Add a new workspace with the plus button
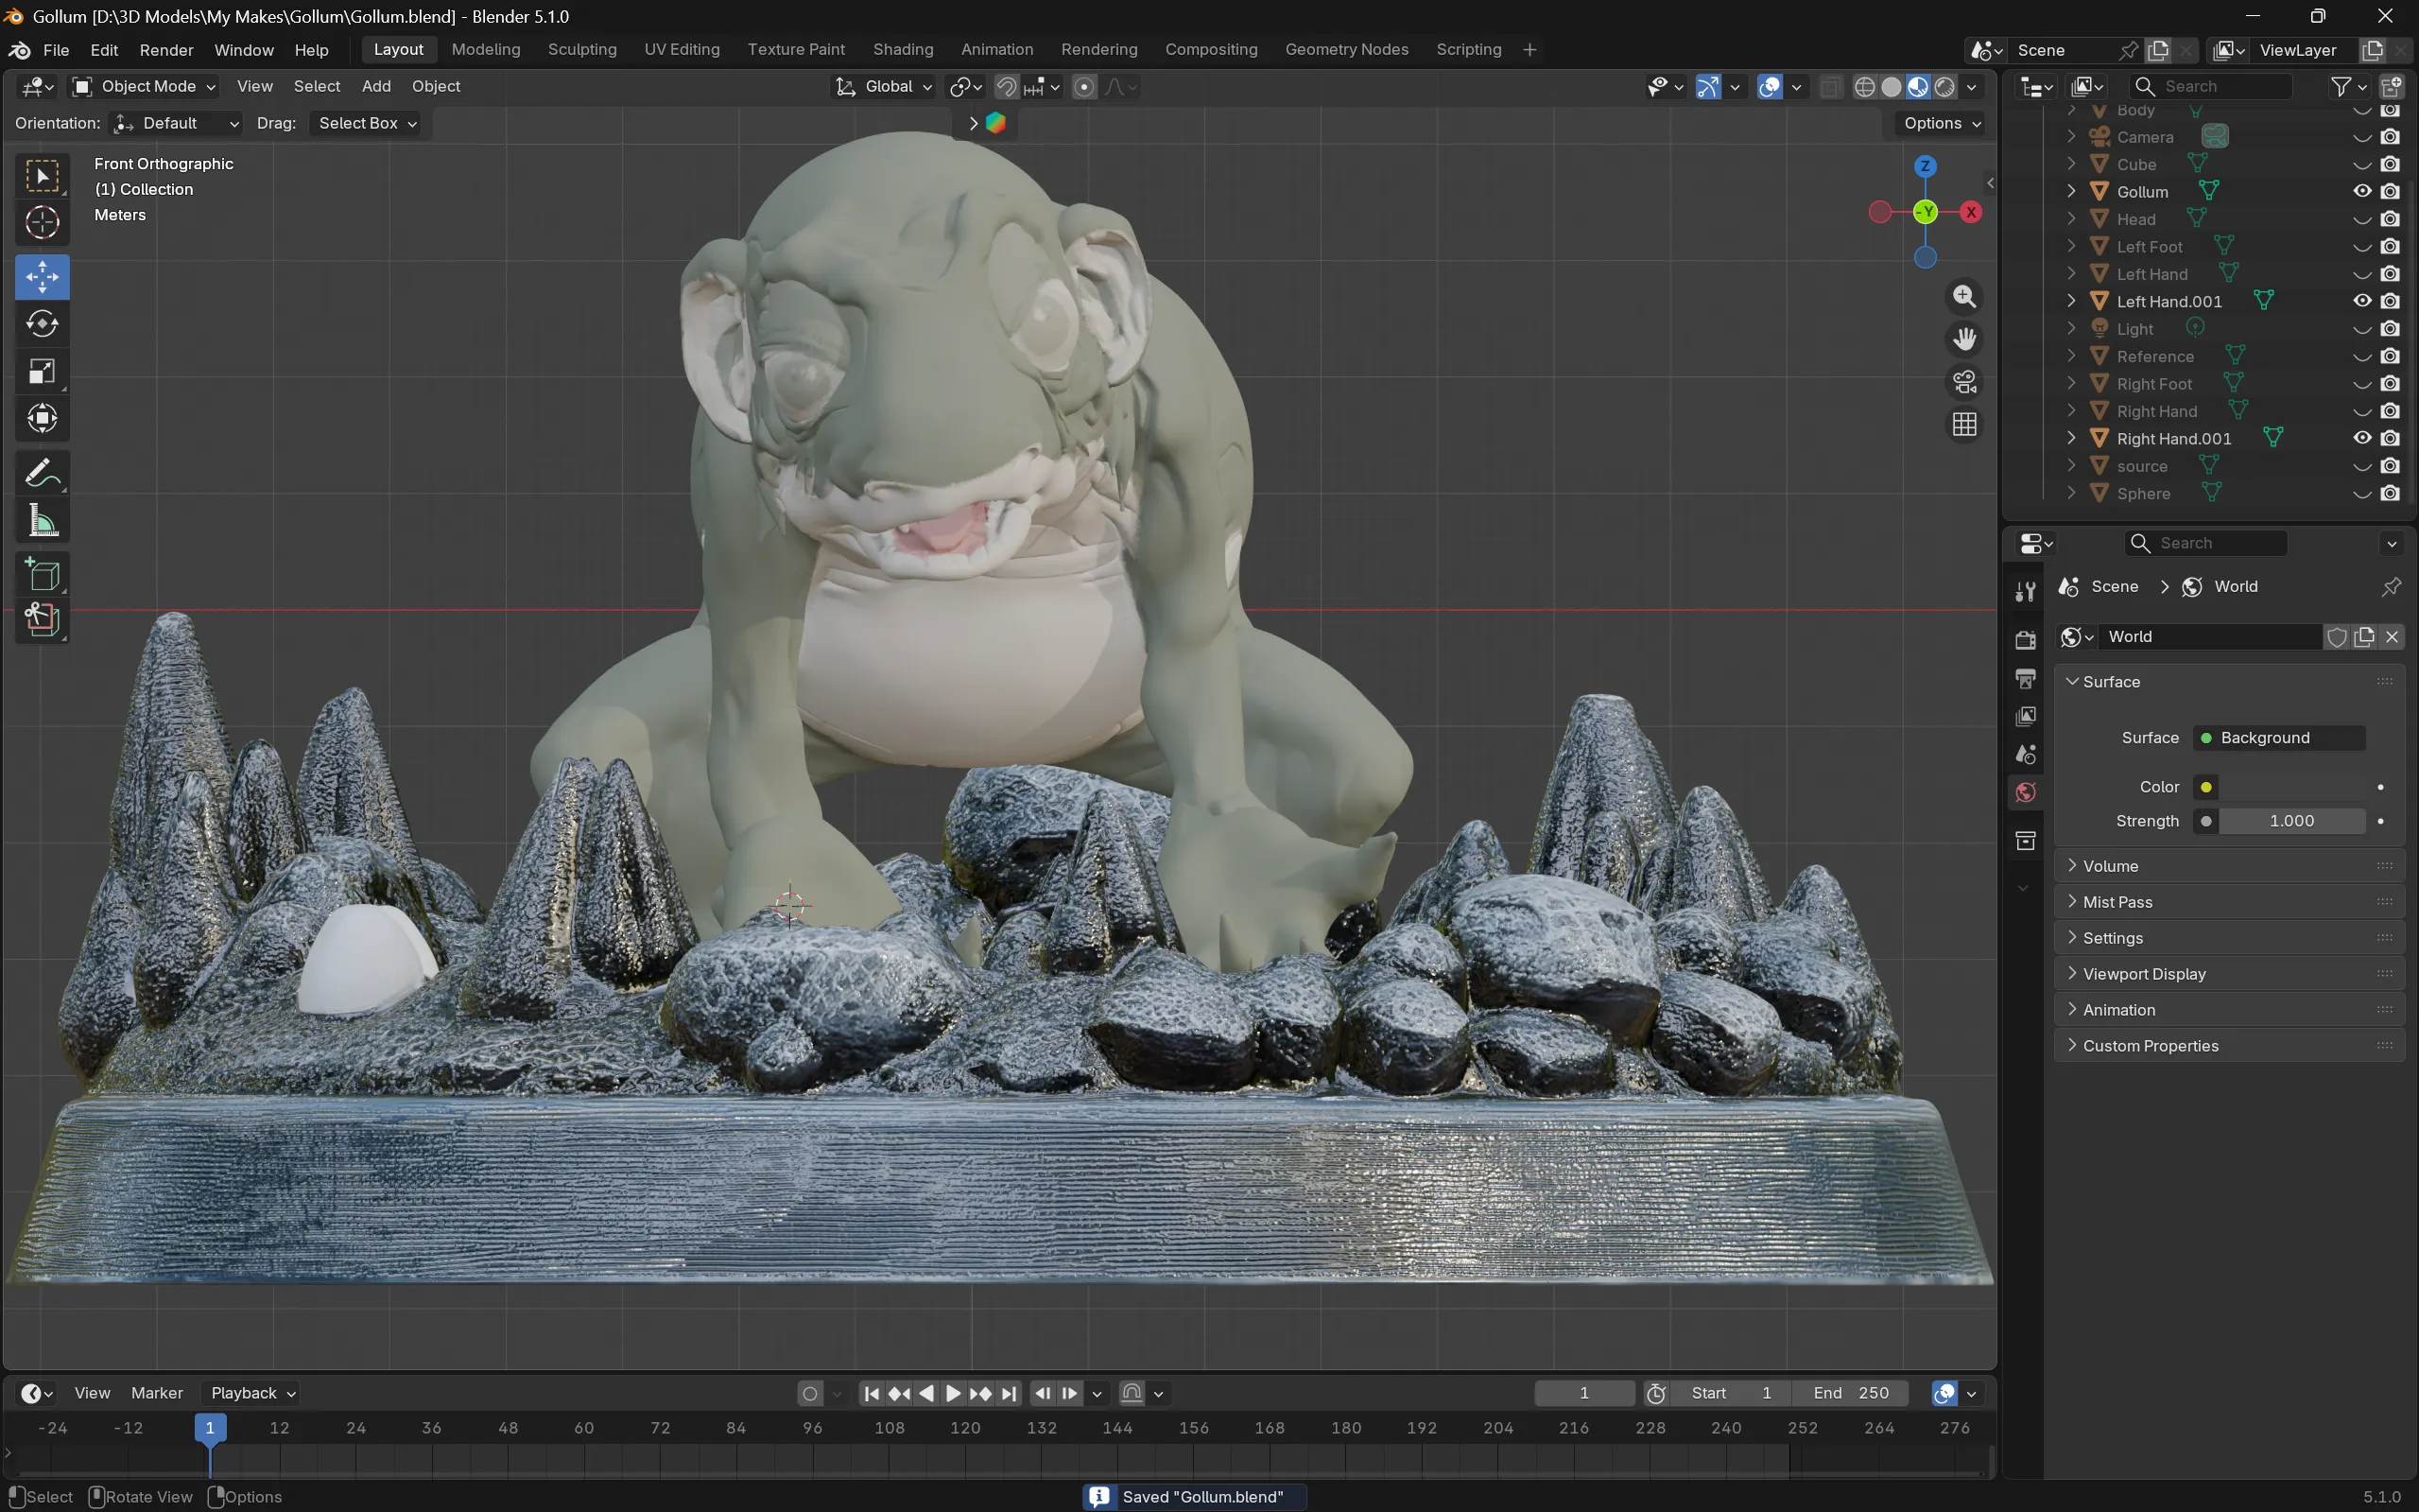This screenshot has width=2419, height=1512. [x=1529, y=50]
